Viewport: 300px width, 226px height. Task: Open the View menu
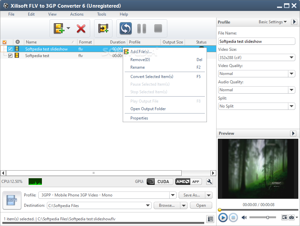52,14
